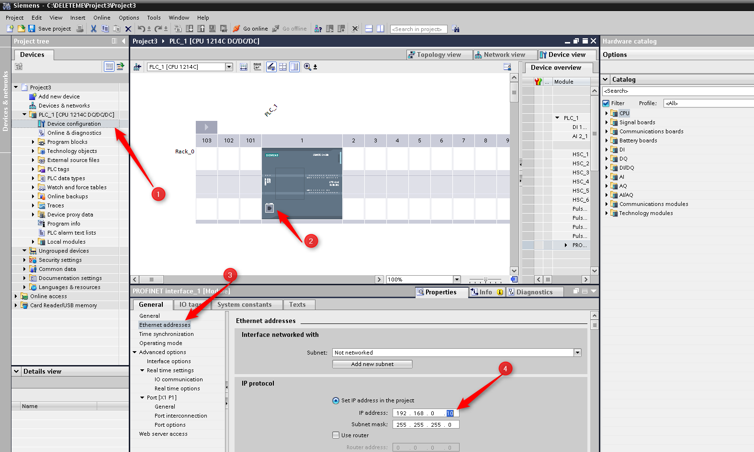Select Time synchronization in properties list

pyautogui.click(x=167, y=334)
